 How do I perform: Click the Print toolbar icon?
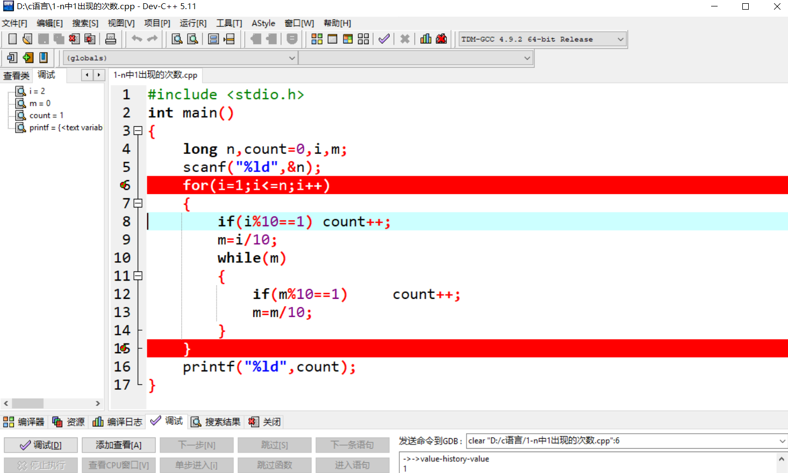coord(111,39)
